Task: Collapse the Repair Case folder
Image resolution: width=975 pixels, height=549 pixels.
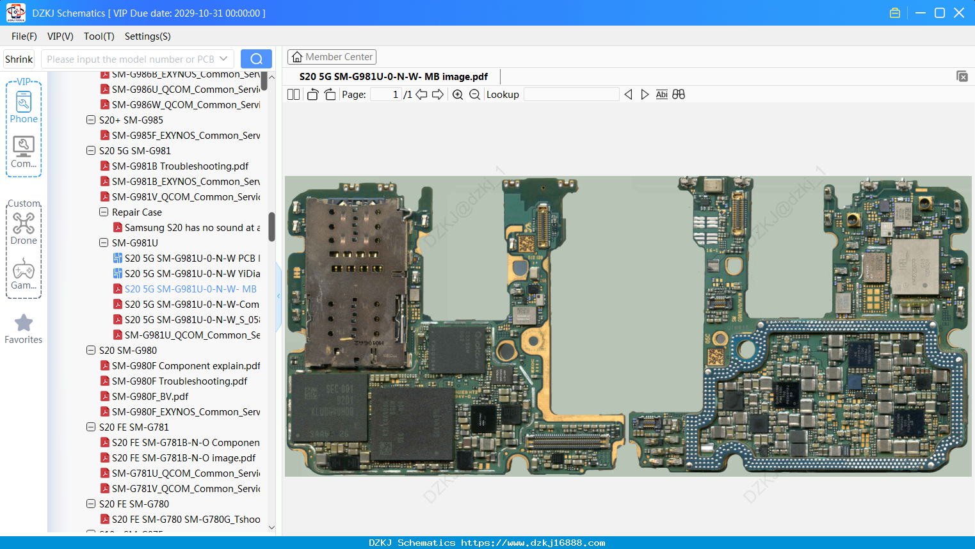Action: tap(104, 212)
